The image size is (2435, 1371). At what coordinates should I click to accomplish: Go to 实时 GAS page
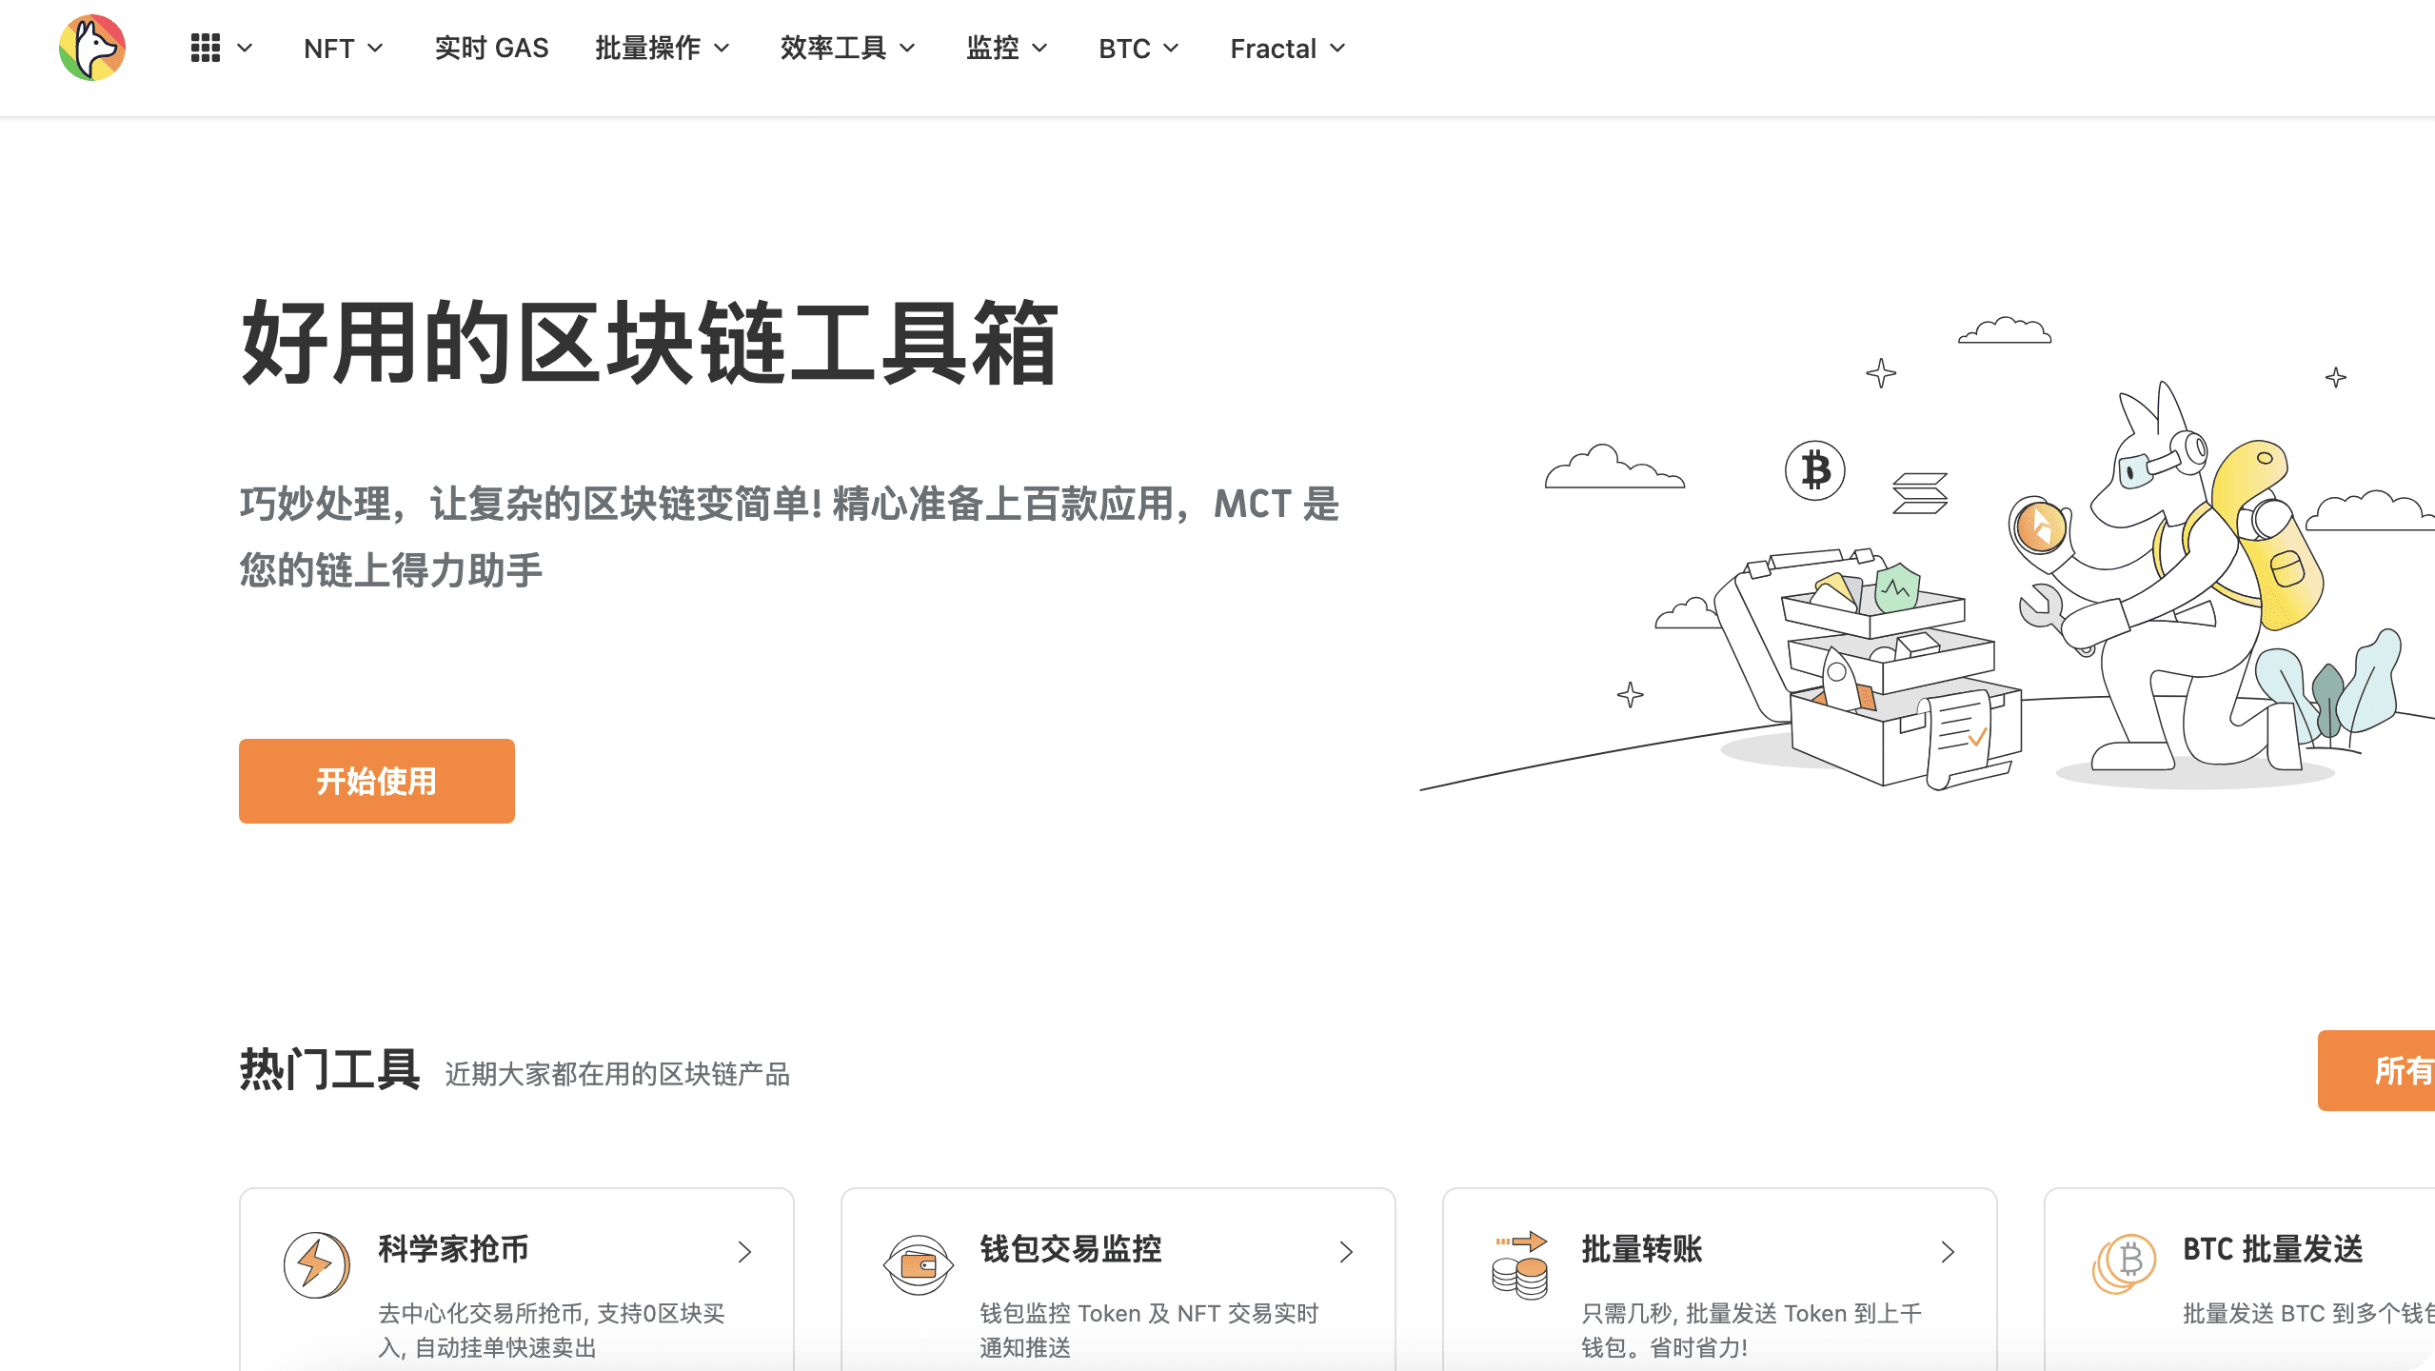(491, 49)
